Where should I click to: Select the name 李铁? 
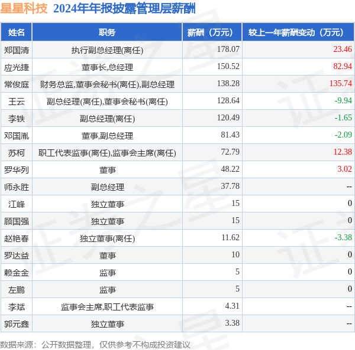[x=17, y=119]
